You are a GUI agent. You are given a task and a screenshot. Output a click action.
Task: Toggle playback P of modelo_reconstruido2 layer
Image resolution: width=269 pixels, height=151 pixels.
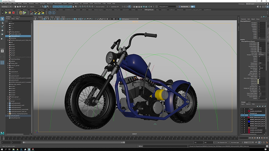point(245,130)
